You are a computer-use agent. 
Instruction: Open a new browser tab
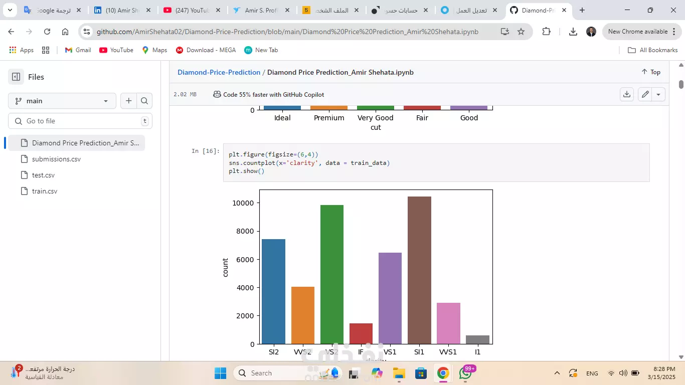pos(582,10)
